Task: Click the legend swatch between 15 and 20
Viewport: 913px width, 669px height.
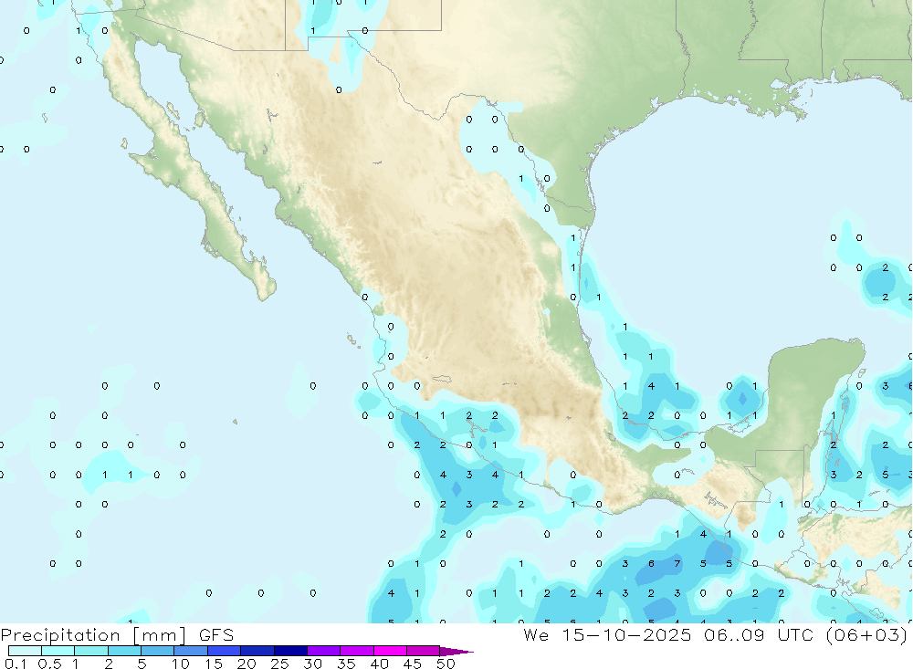Action: [x=225, y=651]
